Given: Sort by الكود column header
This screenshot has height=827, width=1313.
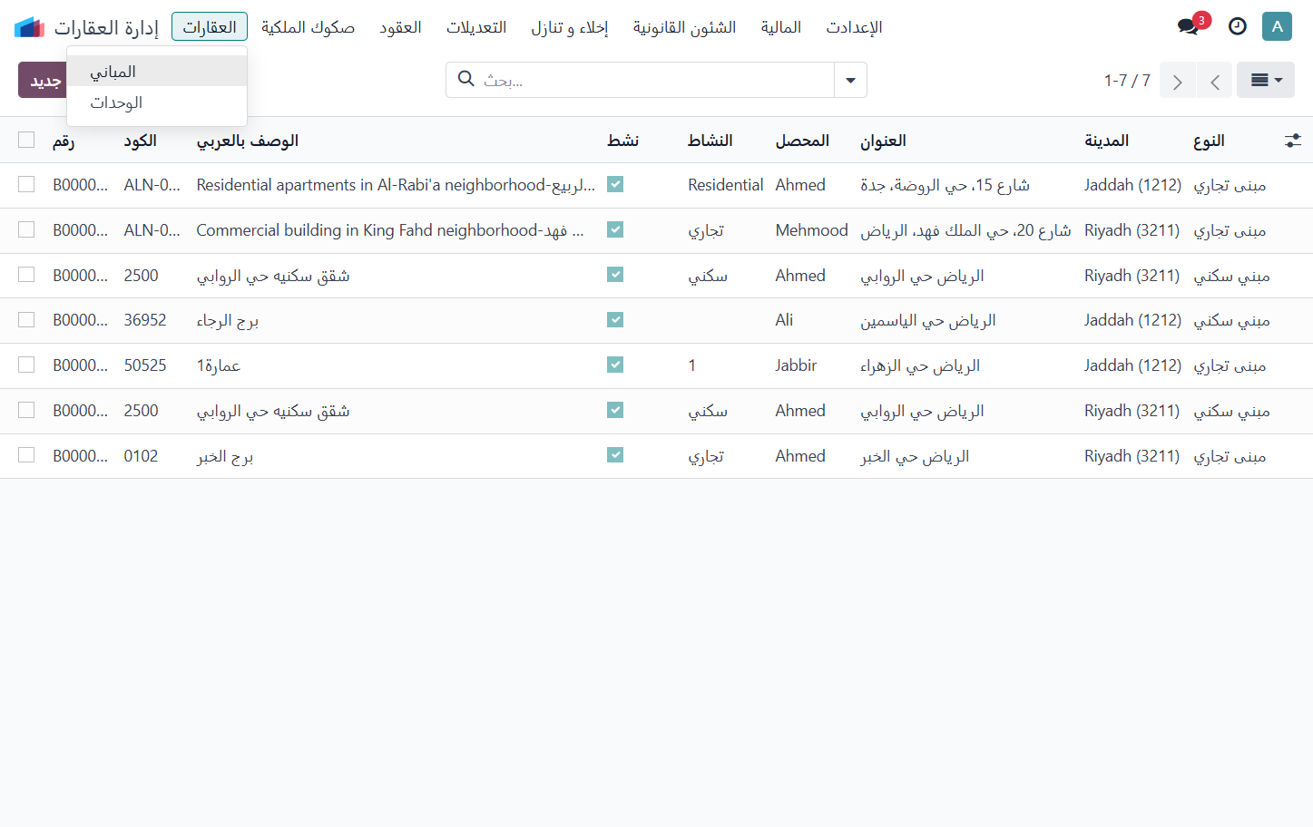Looking at the screenshot, I should pyautogui.click(x=141, y=141).
